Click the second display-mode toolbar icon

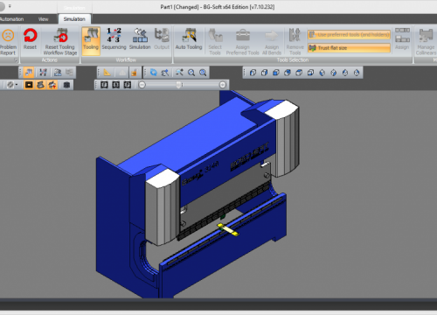[x=43, y=73]
